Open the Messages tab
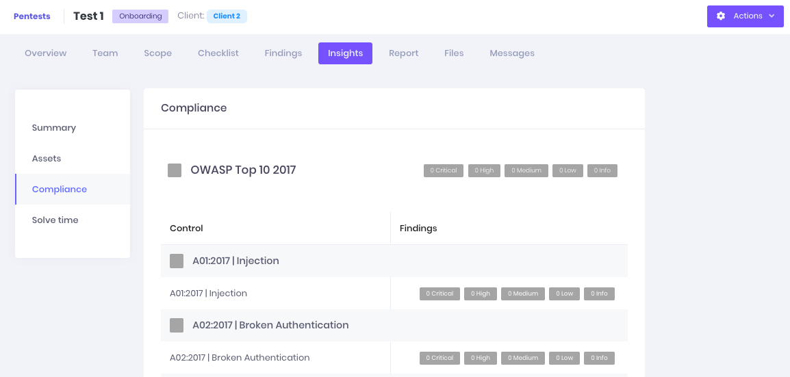Image resolution: width=790 pixels, height=377 pixels. (x=512, y=53)
